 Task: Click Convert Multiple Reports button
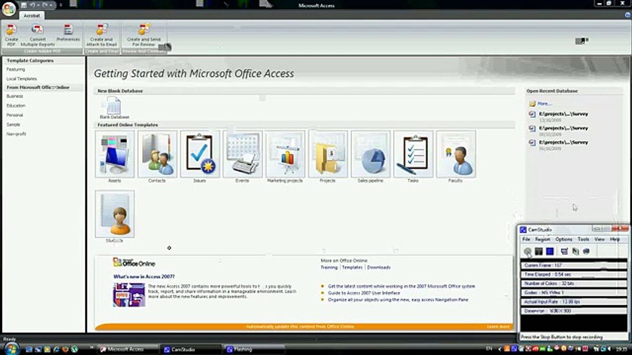click(38, 35)
